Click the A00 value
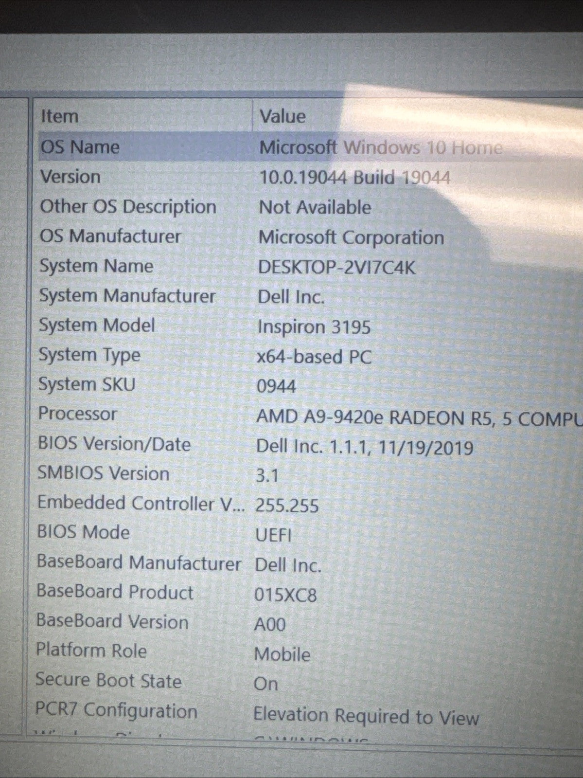 (270, 624)
